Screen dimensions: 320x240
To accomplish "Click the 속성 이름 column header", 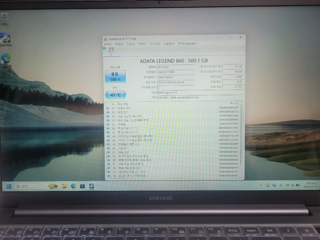I will click(x=123, y=104).
